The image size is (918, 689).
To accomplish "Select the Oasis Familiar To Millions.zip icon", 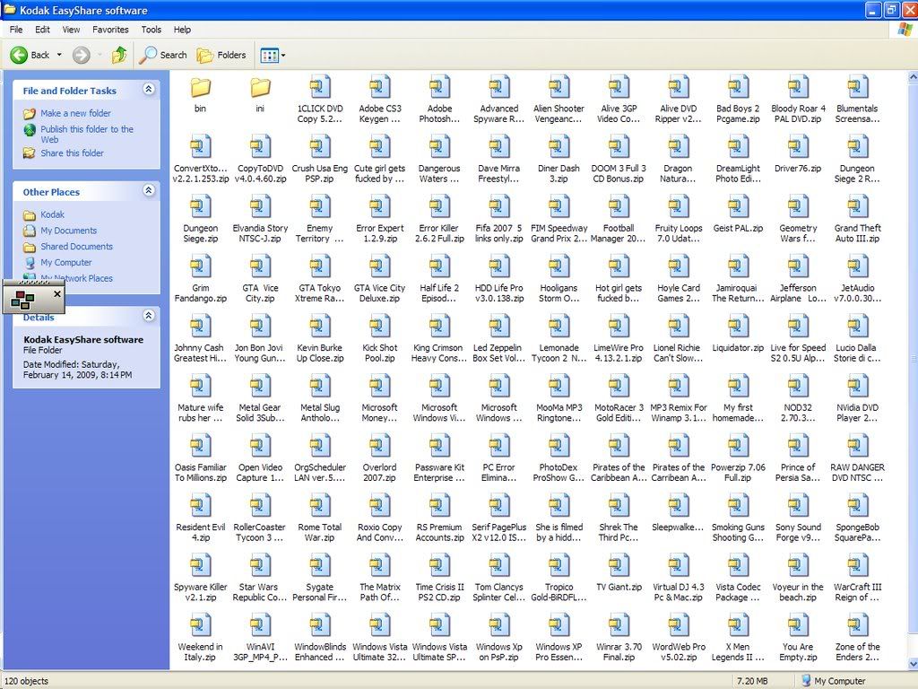I will tap(200, 446).
